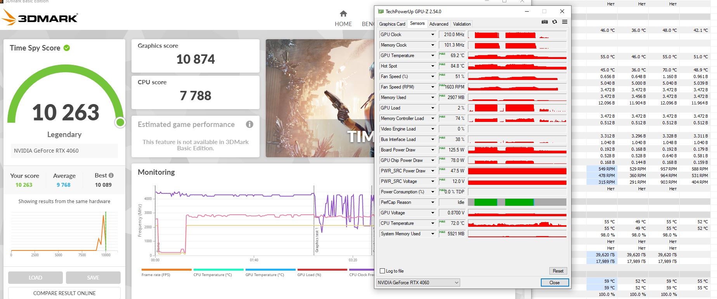Click the Time Spy benchmark thumbnail image
Viewport: 717px width, 299px height.
319,98
